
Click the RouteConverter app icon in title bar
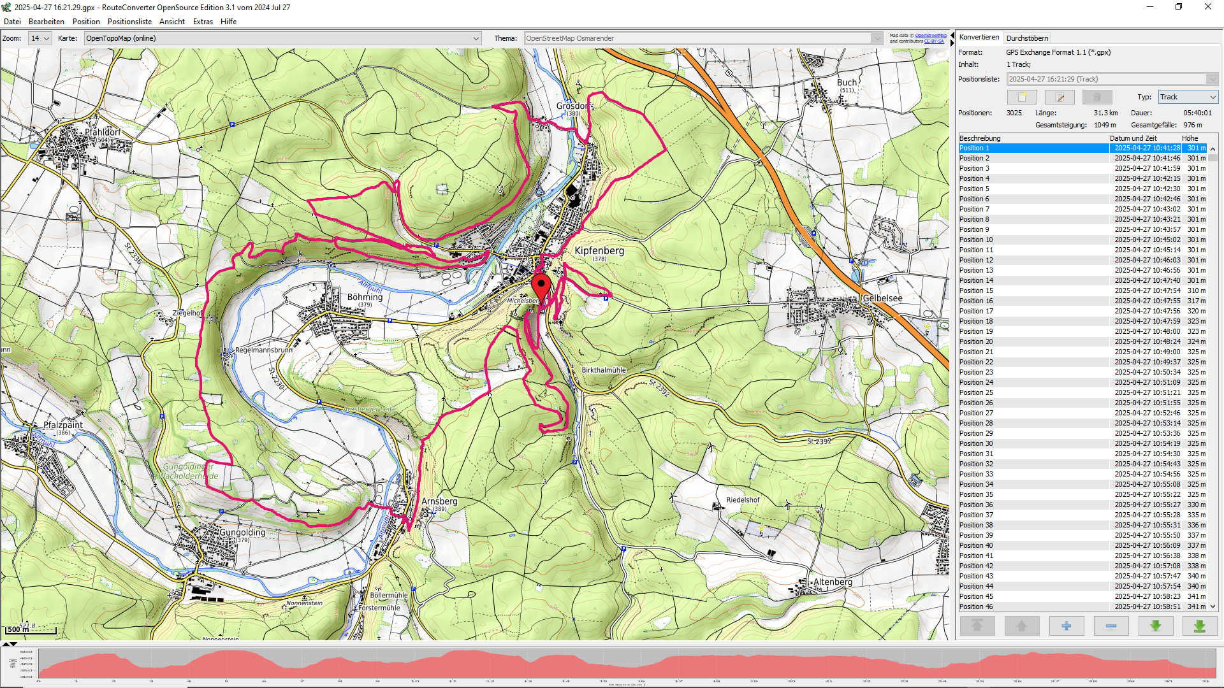coord(6,7)
